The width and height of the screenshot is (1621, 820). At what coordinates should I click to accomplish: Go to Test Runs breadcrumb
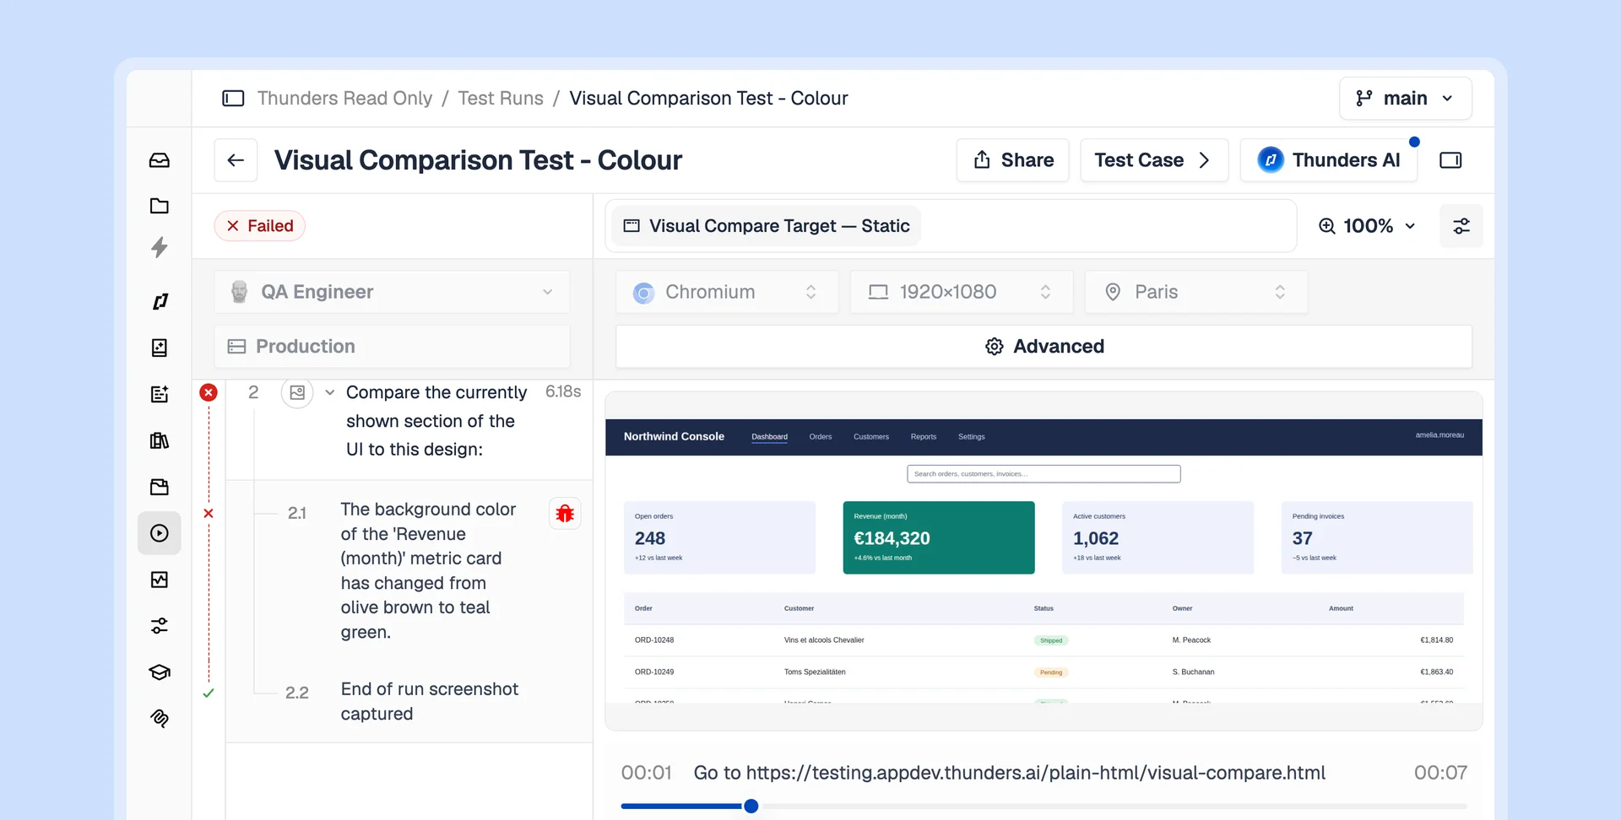pyautogui.click(x=501, y=99)
